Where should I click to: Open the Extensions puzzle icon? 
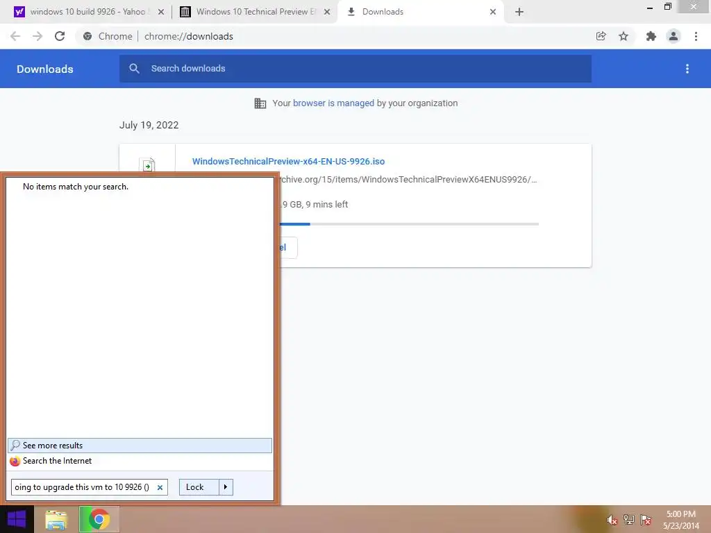pos(651,36)
